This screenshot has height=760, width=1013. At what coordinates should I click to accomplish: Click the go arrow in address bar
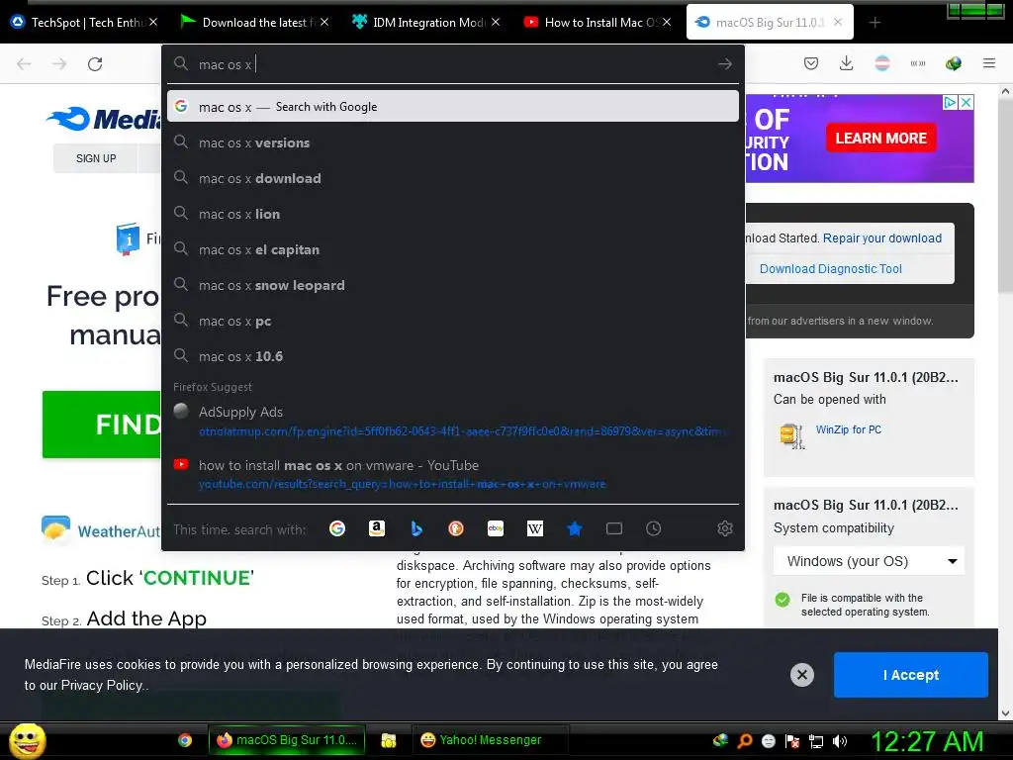[x=725, y=64]
